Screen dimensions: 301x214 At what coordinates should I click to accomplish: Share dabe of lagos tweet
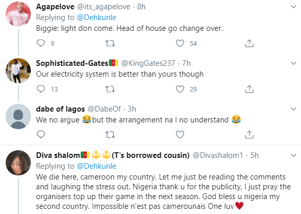(249, 135)
